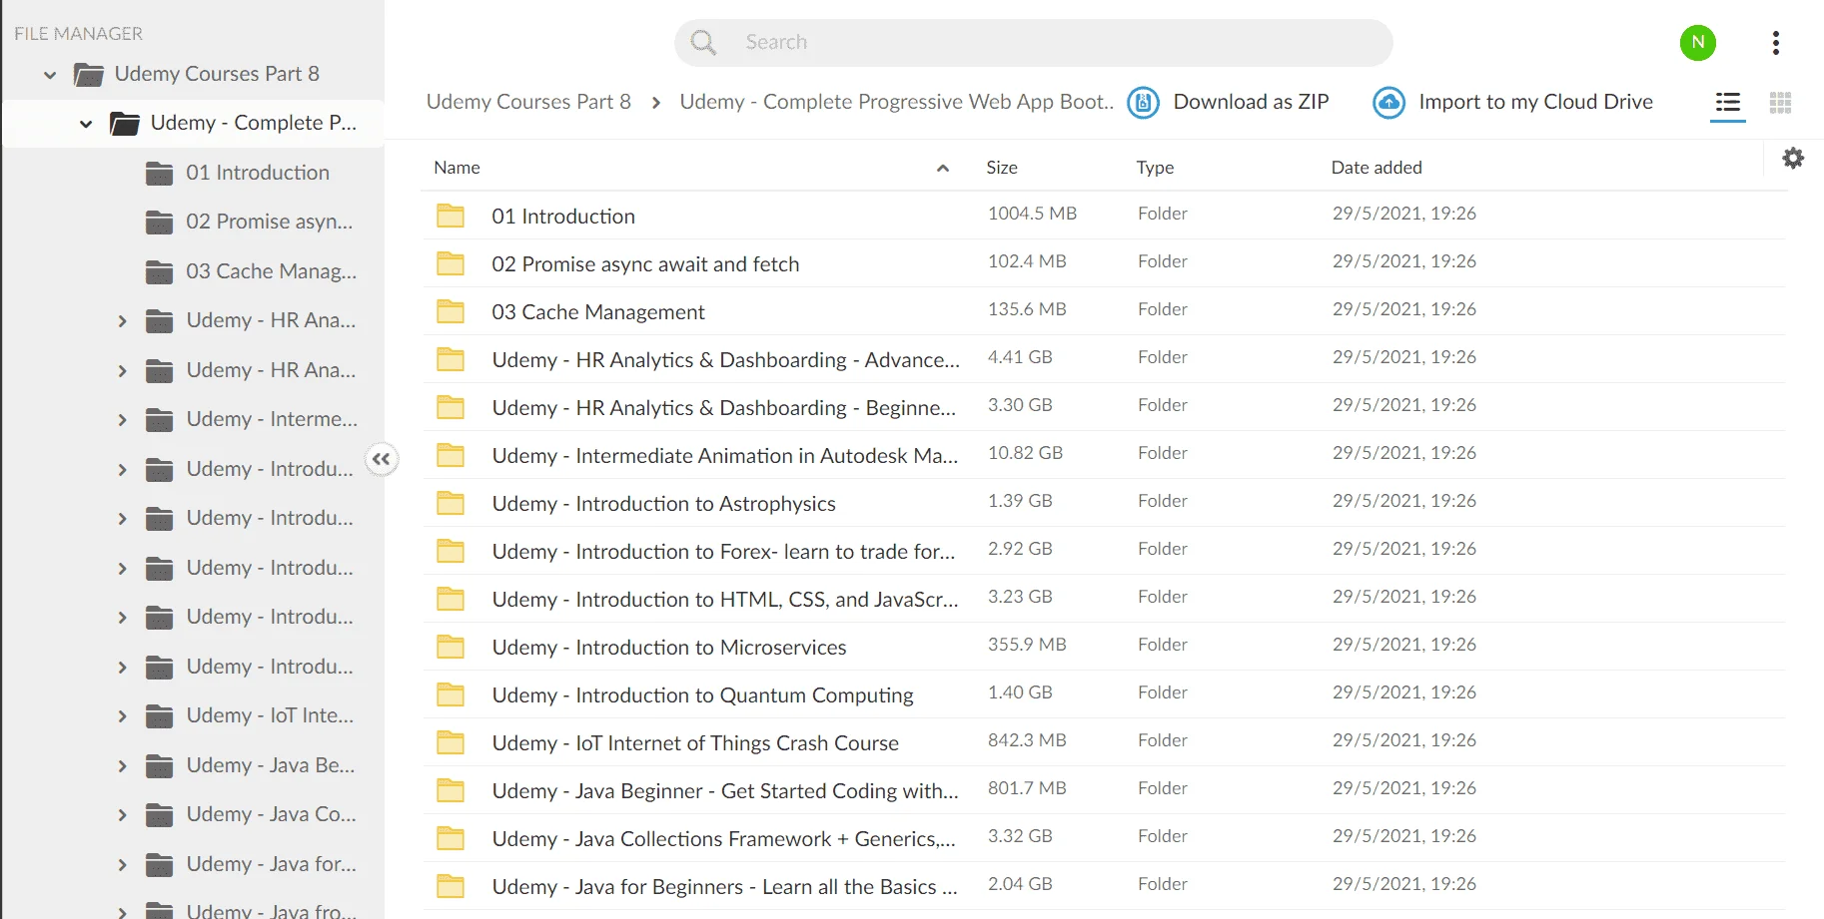
Task: Switch to list view
Action: 1727,102
